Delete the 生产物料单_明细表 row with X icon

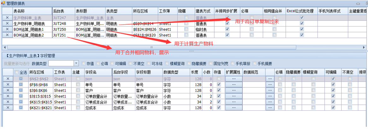[8, 24]
